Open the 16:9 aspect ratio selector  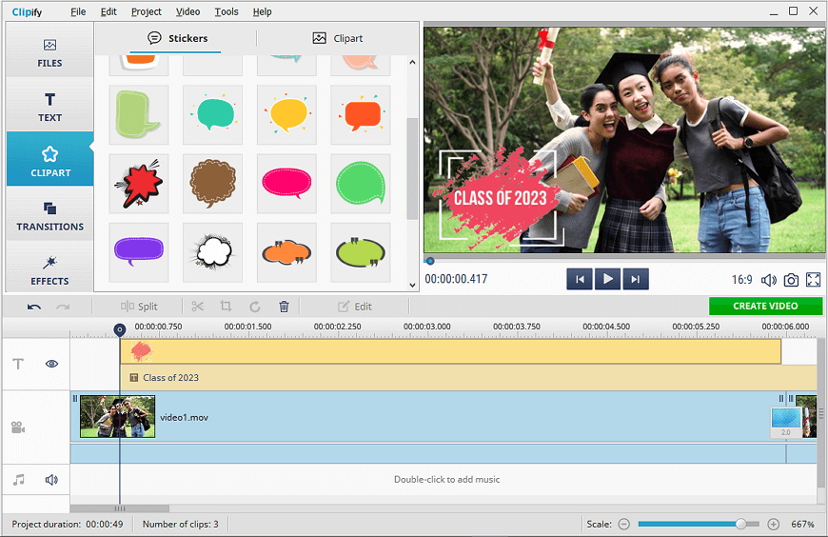tap(741, 280)
